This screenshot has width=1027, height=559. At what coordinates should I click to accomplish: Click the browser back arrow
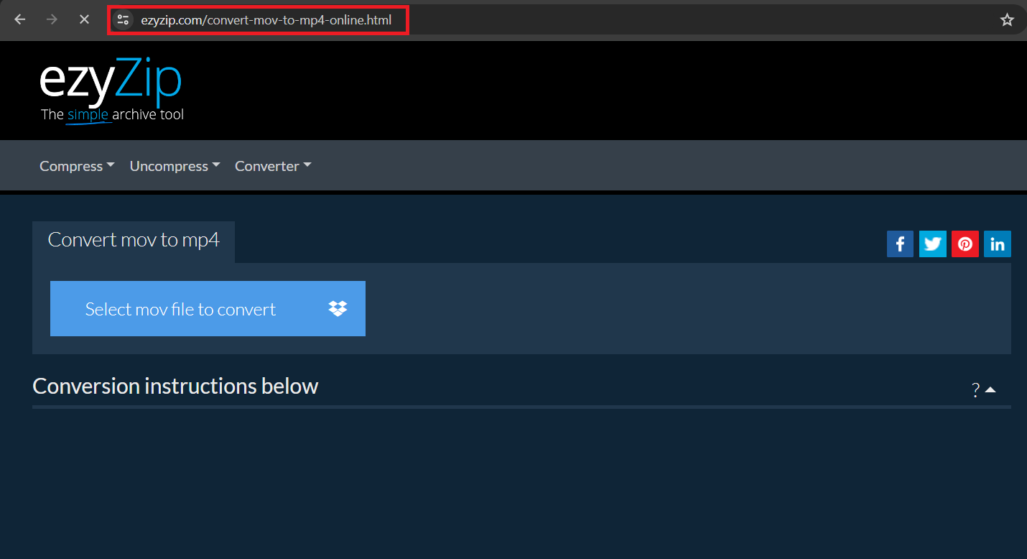point(19,19)
